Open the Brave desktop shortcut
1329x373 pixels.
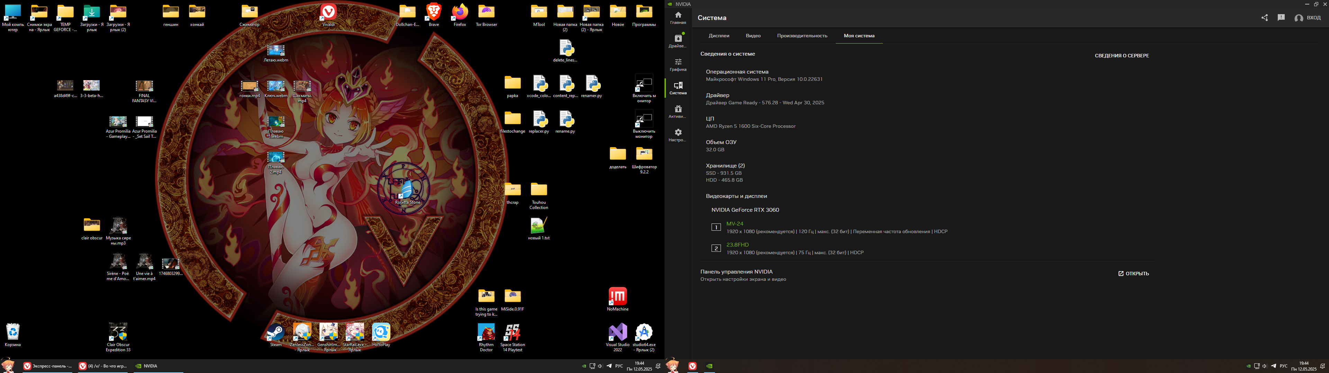[433, 16]
